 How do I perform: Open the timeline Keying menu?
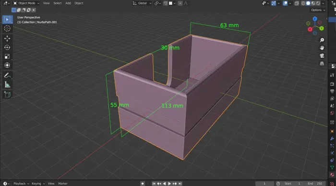click(x=38, y=184)
